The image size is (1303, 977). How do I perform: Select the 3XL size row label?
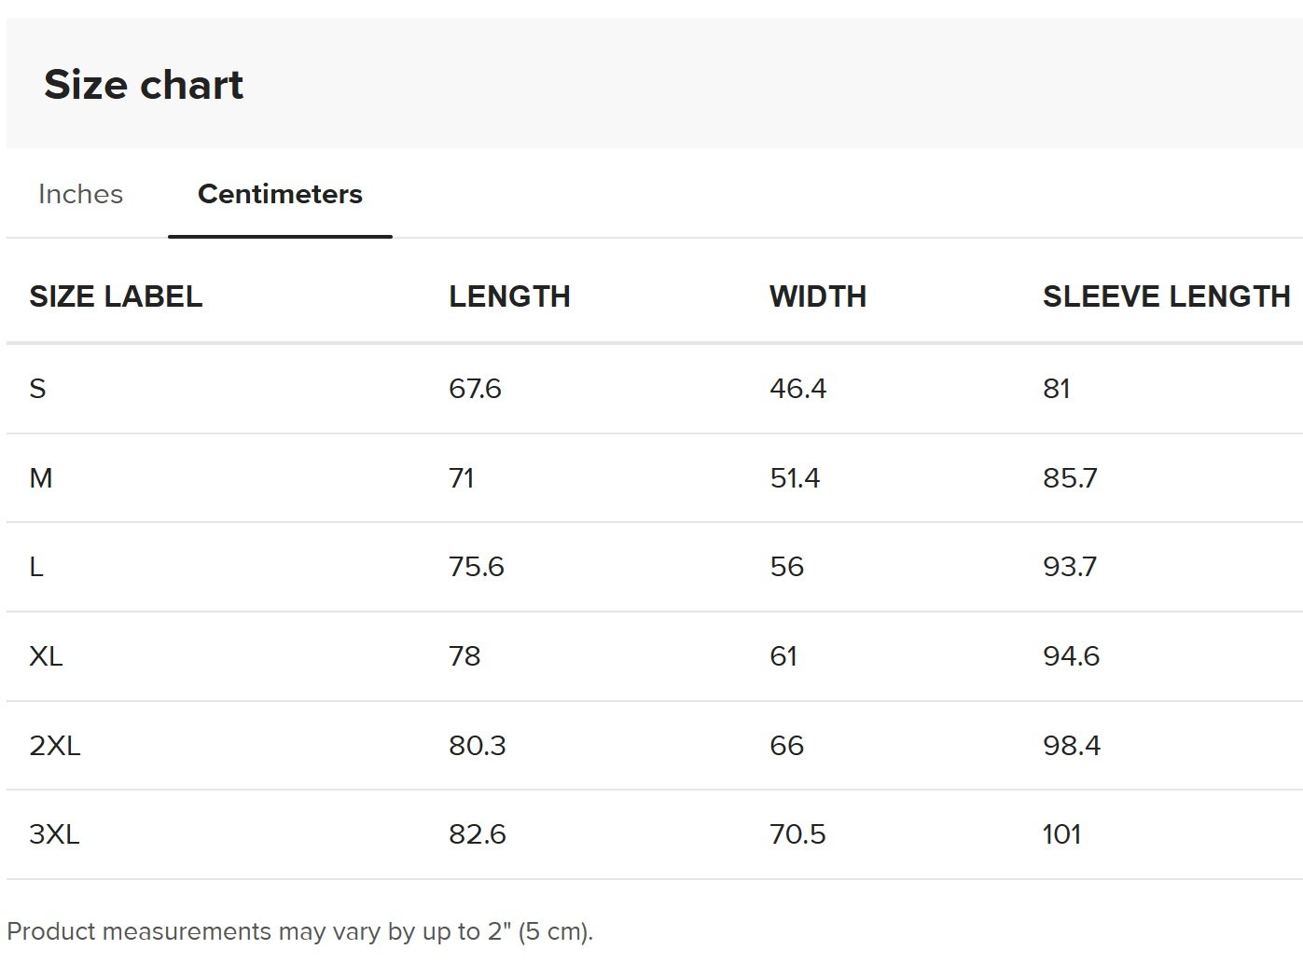pos(55,834)
